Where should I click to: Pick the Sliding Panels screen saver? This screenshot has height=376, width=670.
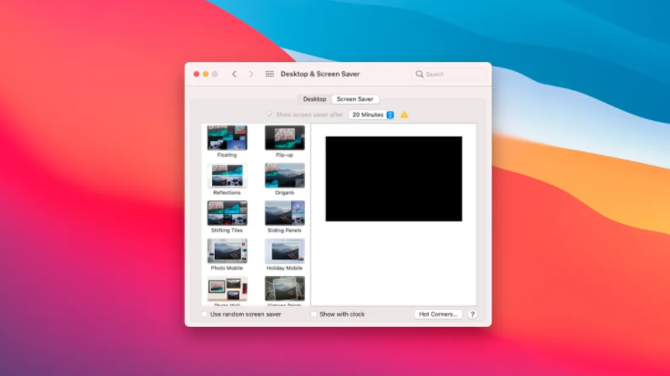[285, 213]
